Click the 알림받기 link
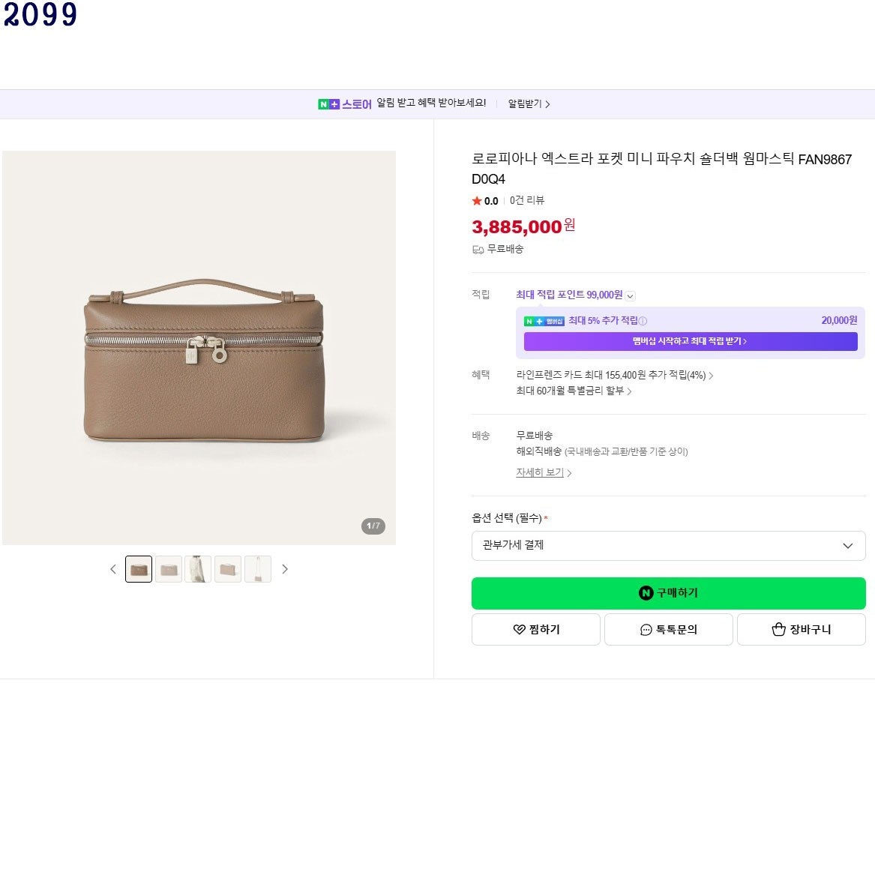The width and height of the screenshot is (875, 875). click(529, 103)
